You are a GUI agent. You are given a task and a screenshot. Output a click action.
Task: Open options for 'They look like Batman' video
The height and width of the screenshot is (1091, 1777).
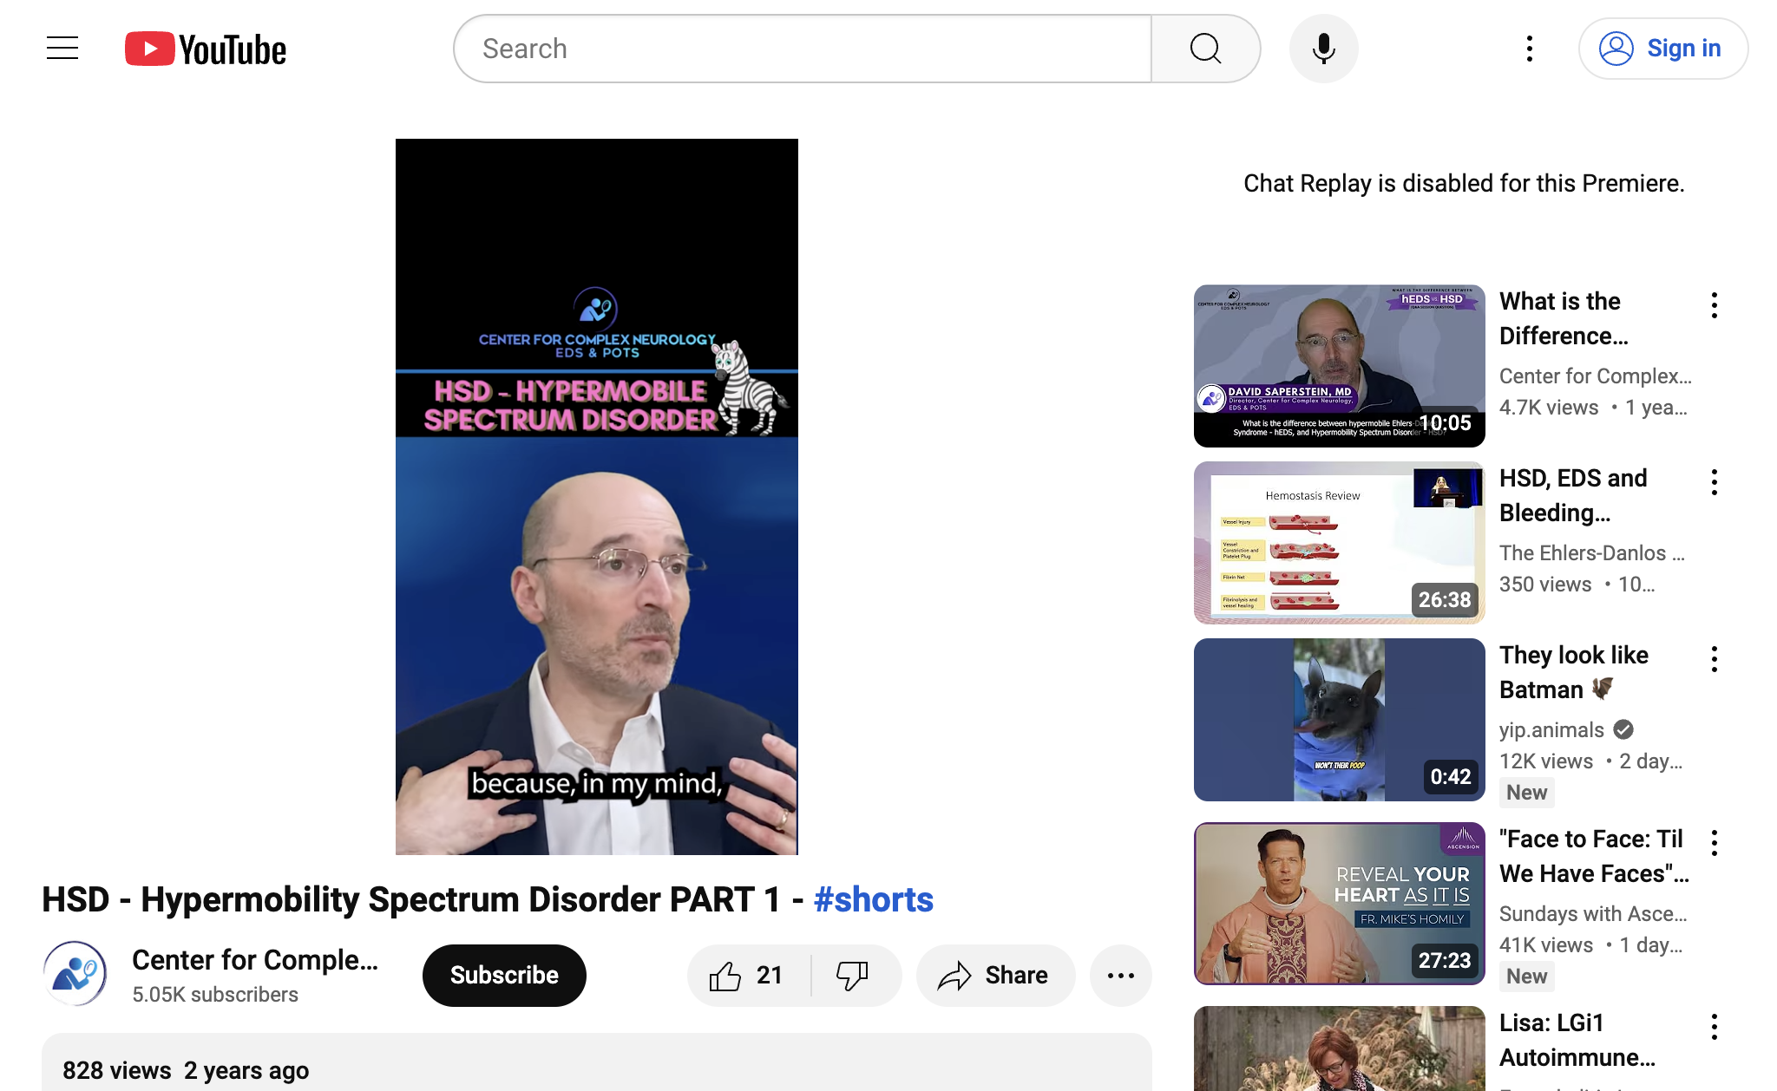click(1715, 659)
